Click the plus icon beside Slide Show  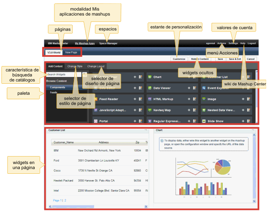pos(243,121)
